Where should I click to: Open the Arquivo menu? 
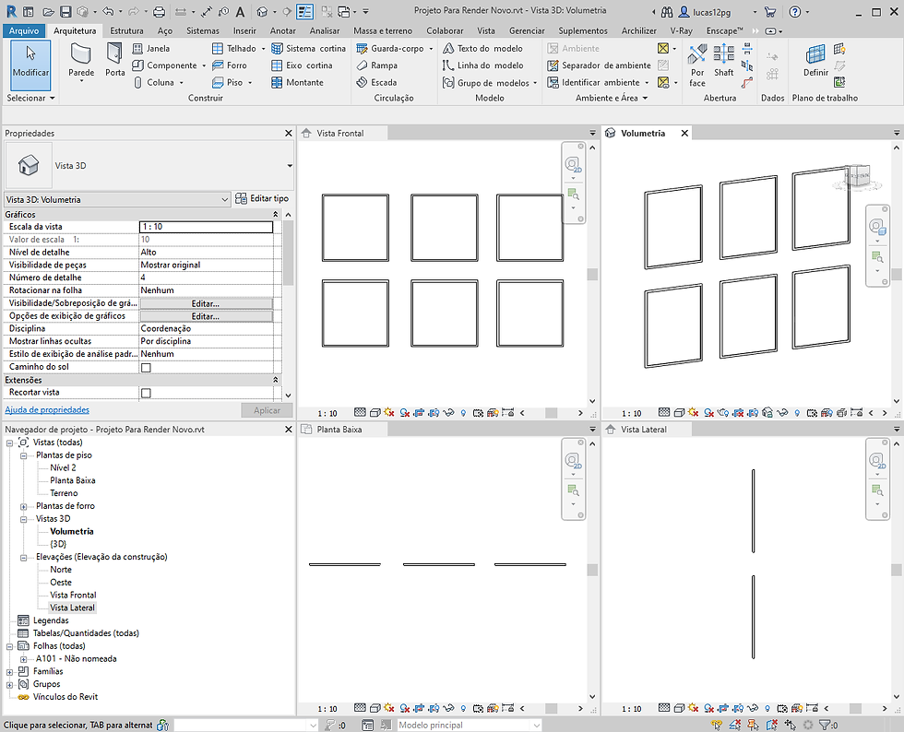point(24,30)
